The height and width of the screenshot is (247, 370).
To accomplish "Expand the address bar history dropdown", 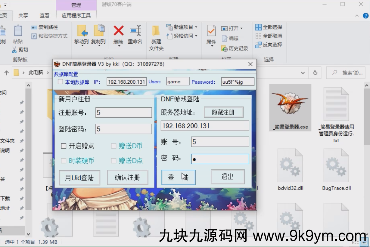I will click(303, 73).
